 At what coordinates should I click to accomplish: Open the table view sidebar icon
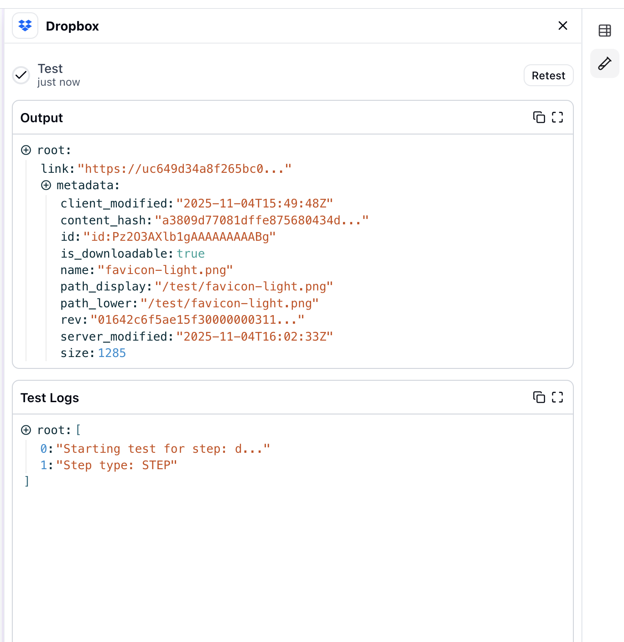tap(604, 31)
